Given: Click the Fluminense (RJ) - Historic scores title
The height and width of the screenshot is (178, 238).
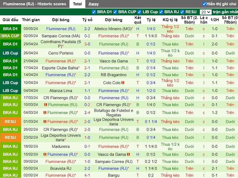Looking at the screenshot, I should pos(35,4).
